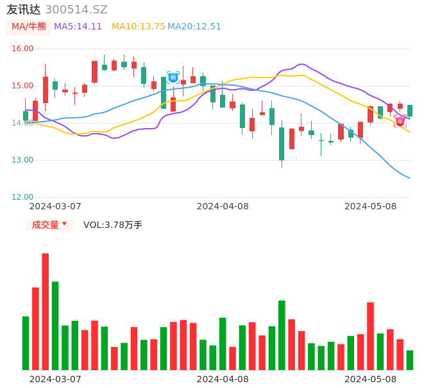Click the first green volume bar on left
Viewport: 440px width, 388px height.
click(26, 343)
